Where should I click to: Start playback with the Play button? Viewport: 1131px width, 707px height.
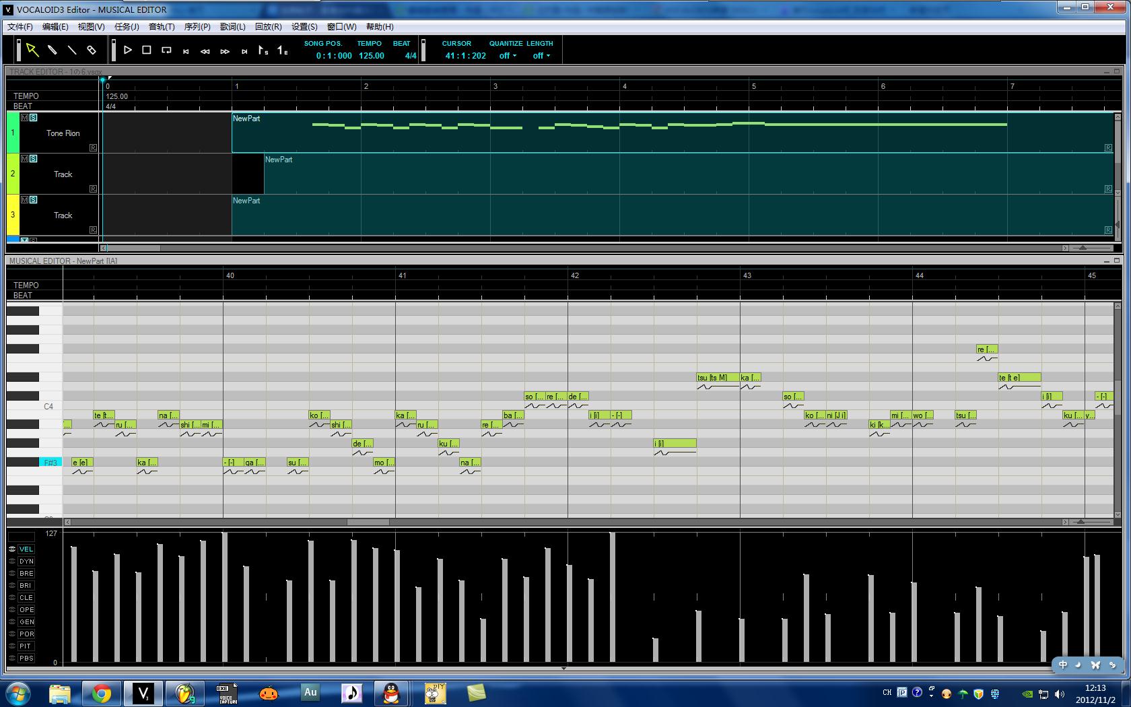click(x=127, y=50)
